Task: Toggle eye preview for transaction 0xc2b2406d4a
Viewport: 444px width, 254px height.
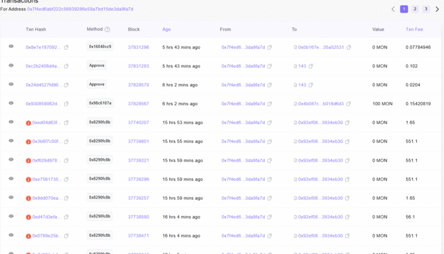Action: click(x=11, y=66)
